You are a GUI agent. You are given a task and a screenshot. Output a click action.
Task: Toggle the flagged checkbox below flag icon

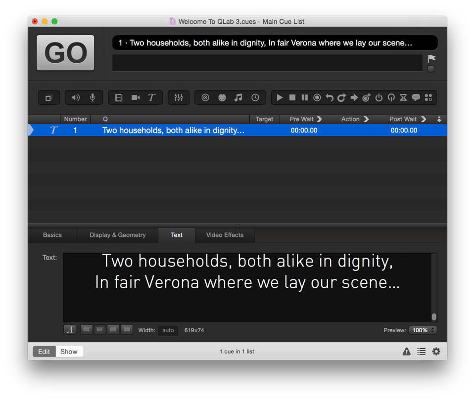[x=431, y=69]
